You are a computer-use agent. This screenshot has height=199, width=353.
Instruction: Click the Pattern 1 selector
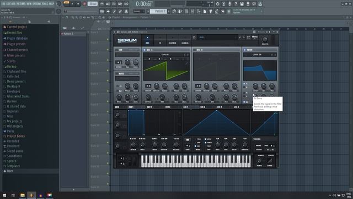(x=159, y=11)
